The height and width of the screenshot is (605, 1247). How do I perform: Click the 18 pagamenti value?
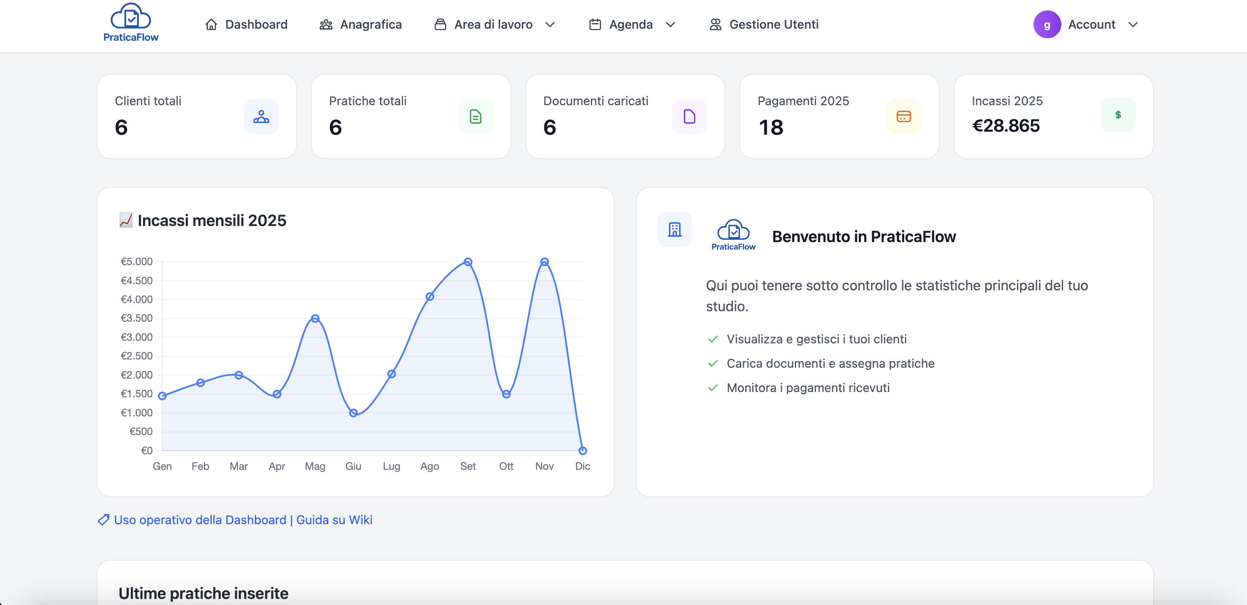[x=770, y=127]
